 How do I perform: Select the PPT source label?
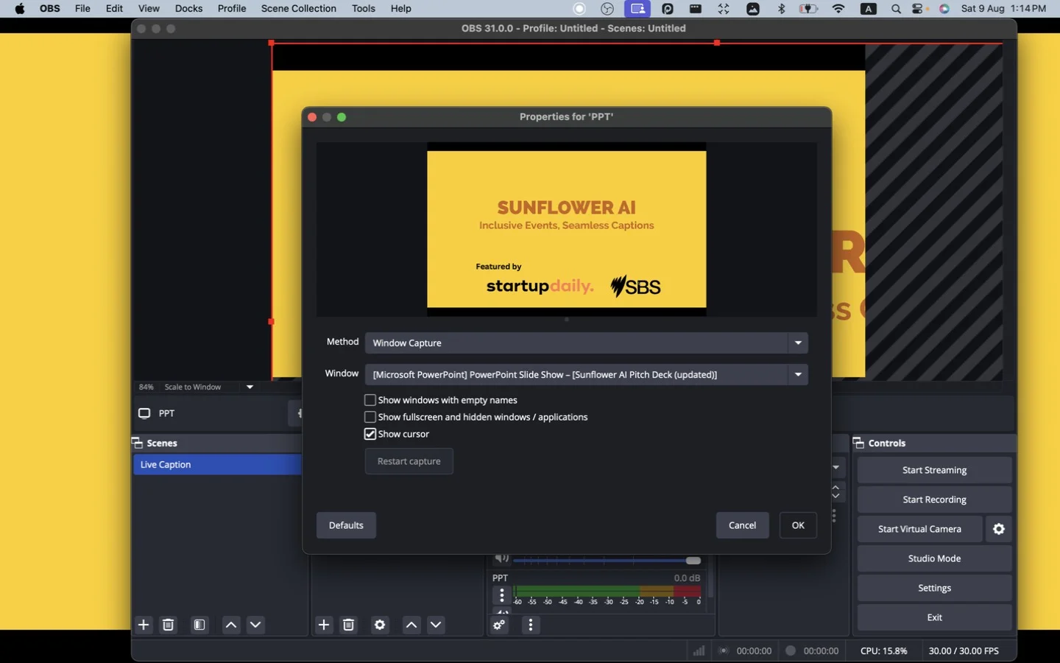167,413
